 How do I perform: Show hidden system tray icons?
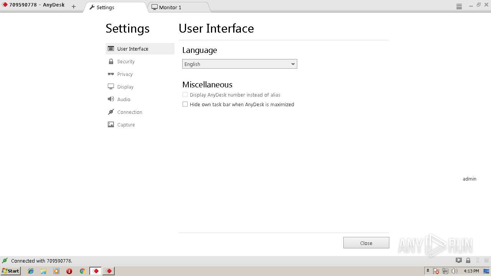[x=428, y=271]
